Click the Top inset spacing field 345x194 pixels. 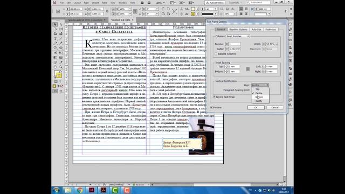(x=234, y=66)
